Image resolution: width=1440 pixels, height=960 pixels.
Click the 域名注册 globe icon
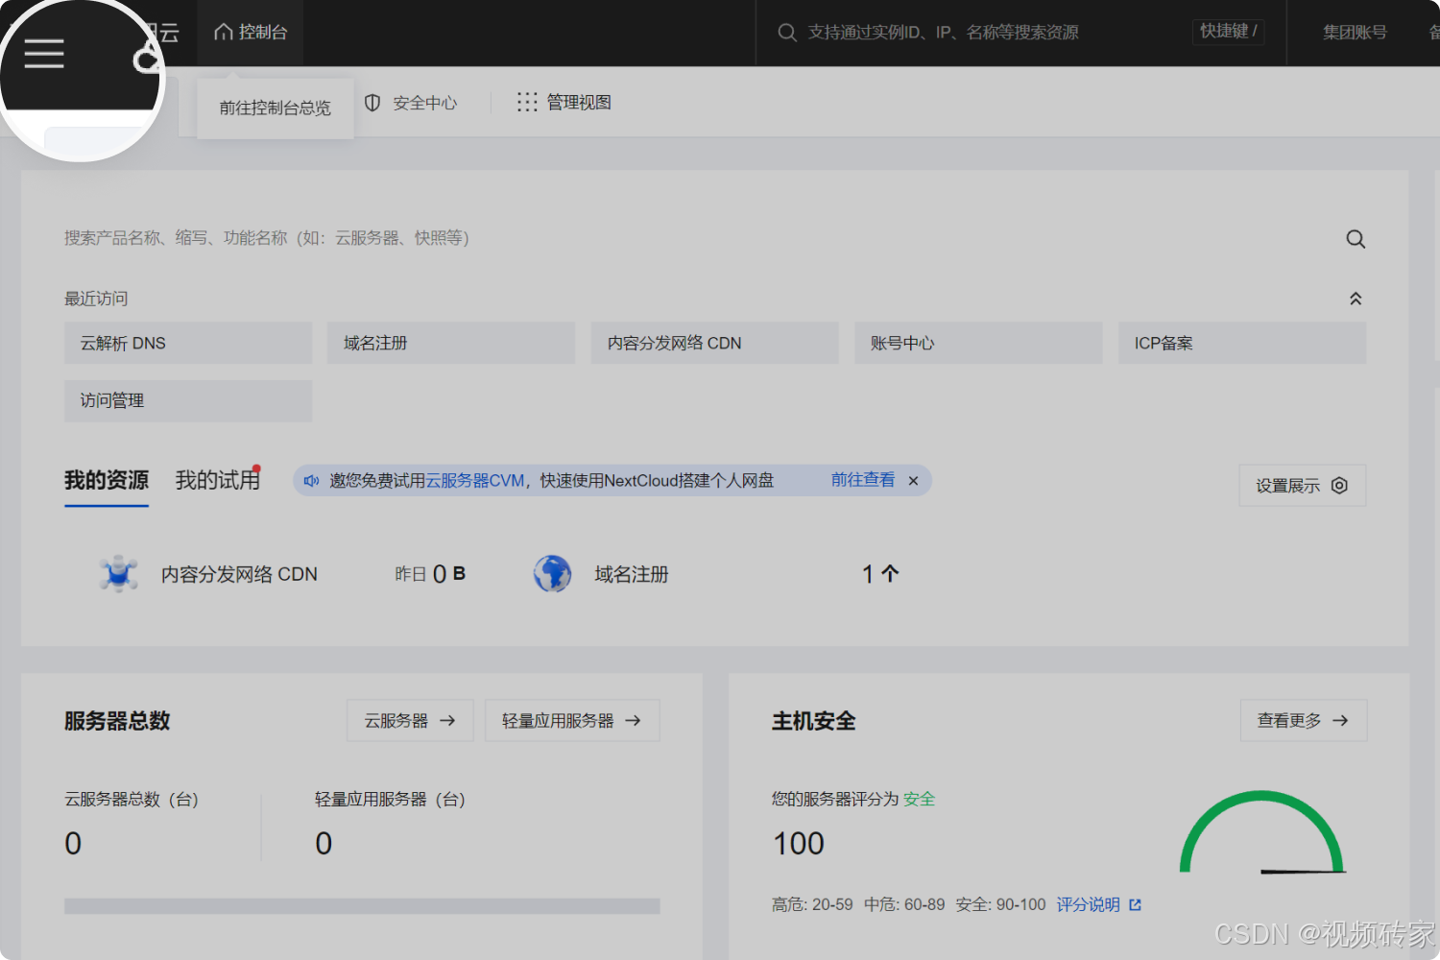[553, 574]
